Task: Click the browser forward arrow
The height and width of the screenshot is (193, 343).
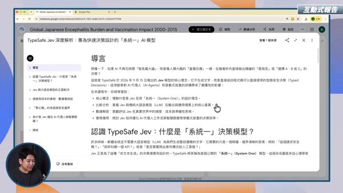Action: (x=24, y=19)
